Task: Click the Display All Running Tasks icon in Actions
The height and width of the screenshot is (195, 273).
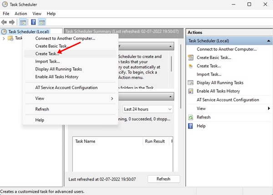Action: (x=191, y=83)
